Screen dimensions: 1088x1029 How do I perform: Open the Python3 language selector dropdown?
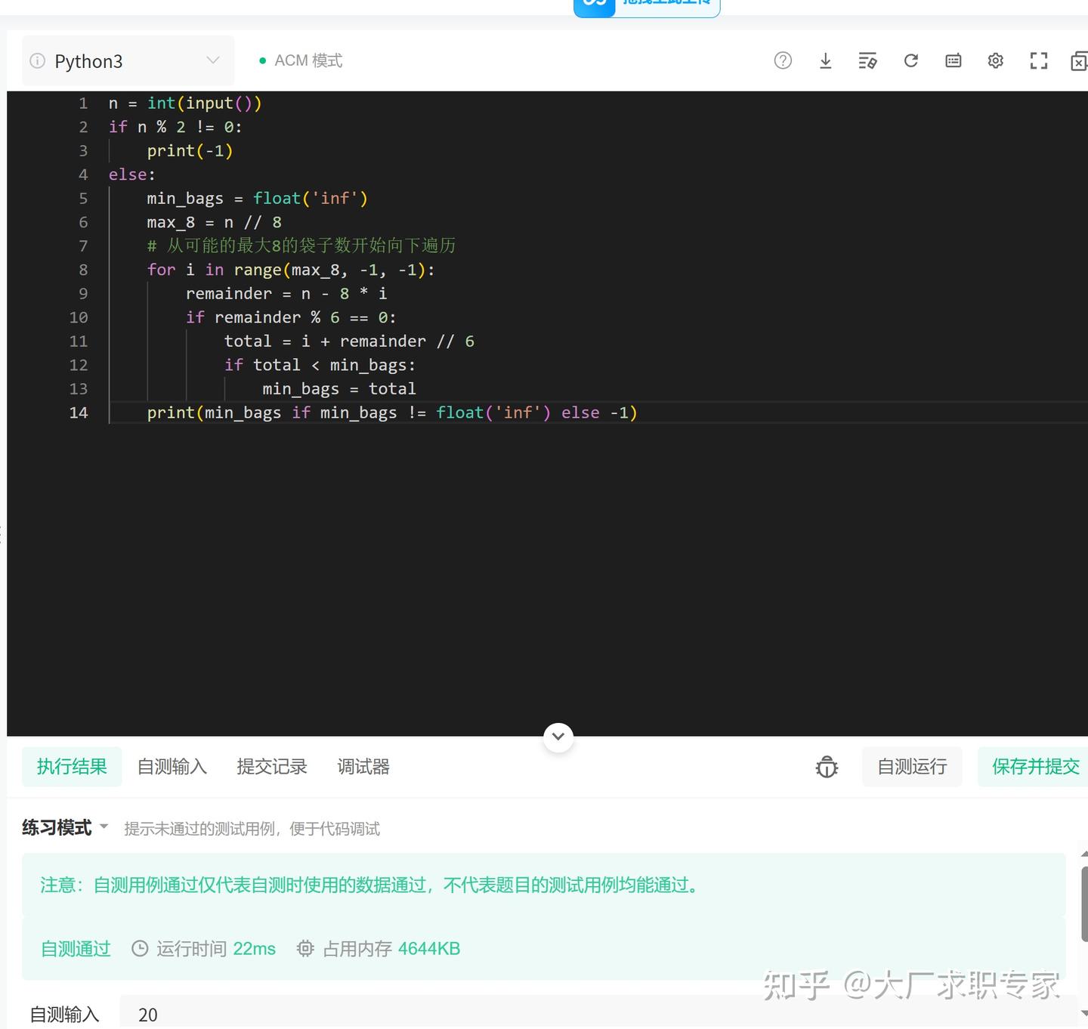[212, 60]
